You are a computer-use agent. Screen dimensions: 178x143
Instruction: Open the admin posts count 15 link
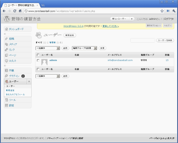click(167, 60)
